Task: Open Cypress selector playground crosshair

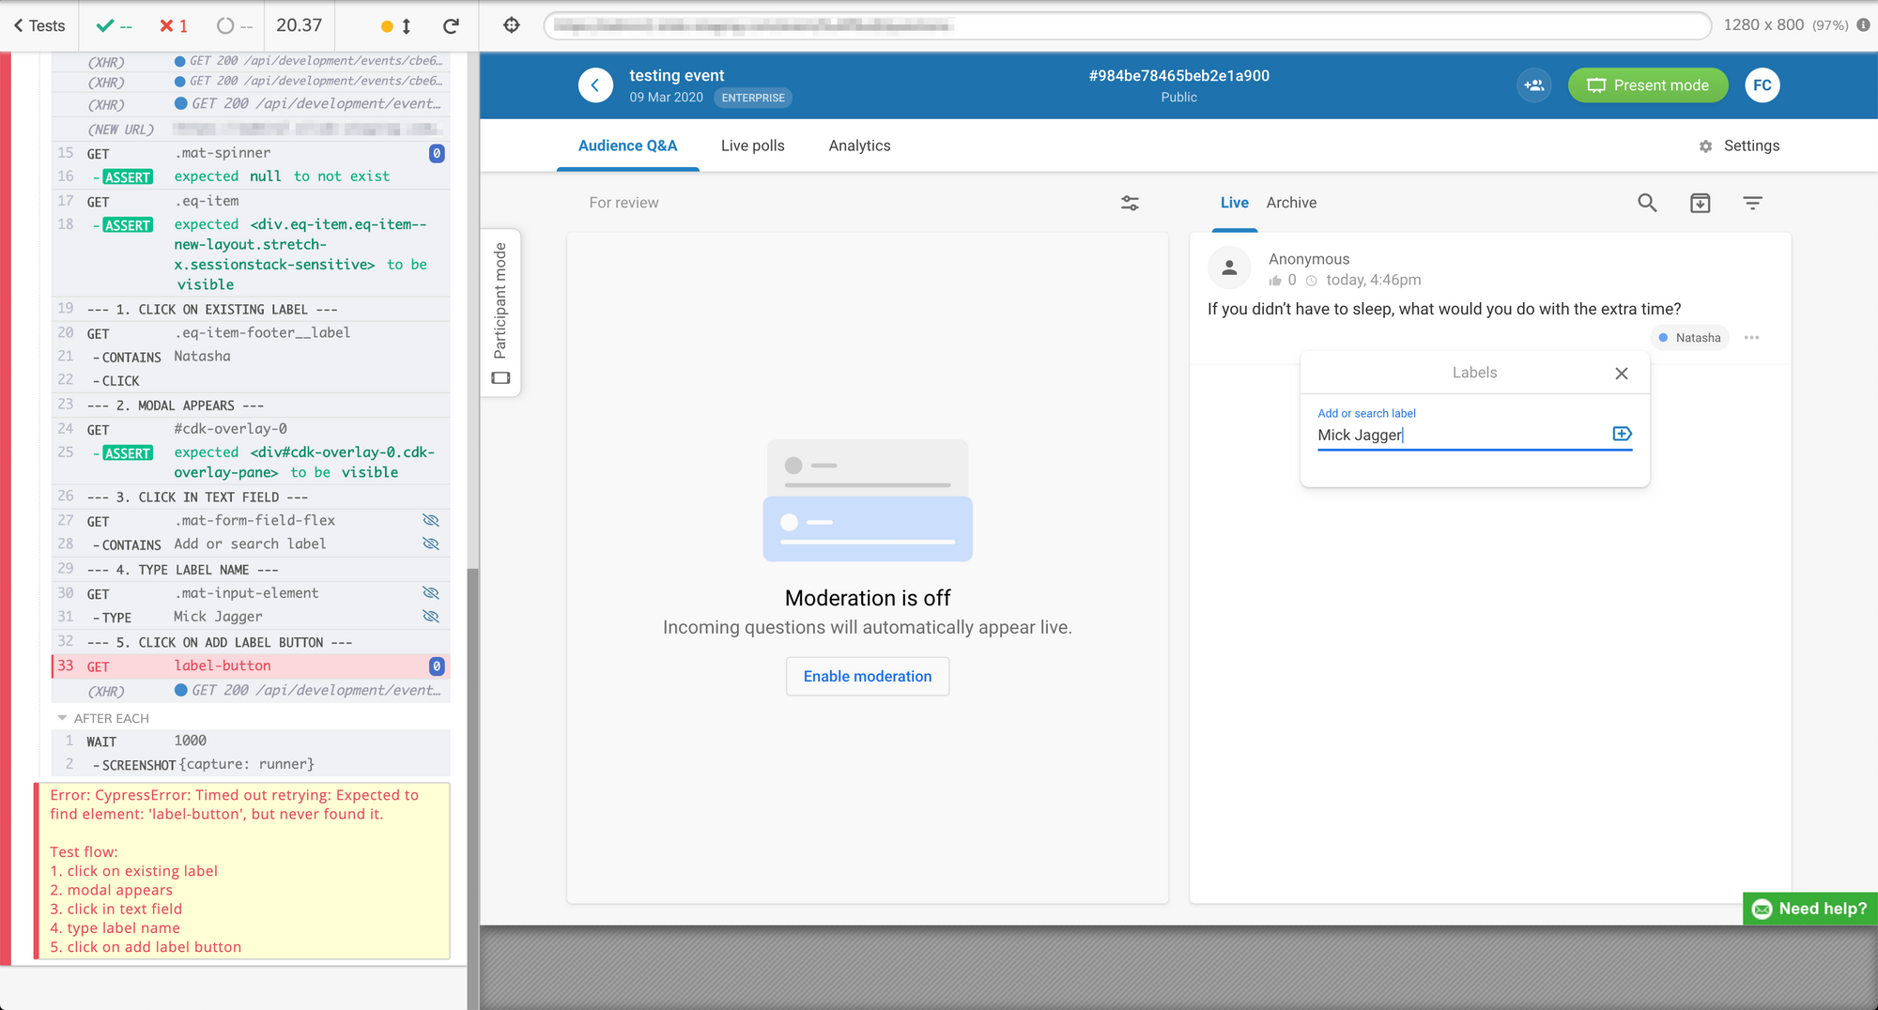Action: (x=512, y=25)
